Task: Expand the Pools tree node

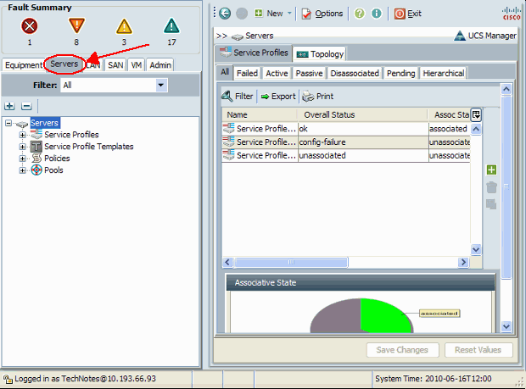Action: tap(22, 170)
